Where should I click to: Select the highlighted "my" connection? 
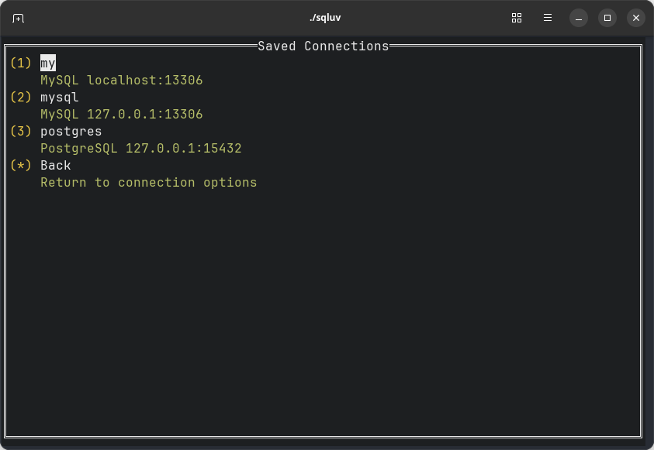48,63
